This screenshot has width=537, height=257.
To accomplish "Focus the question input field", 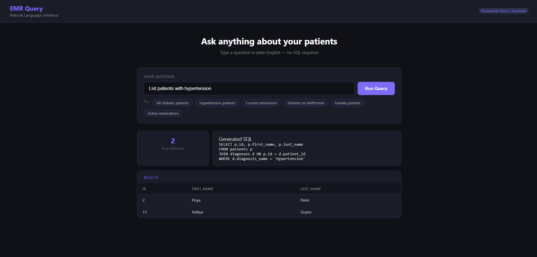I will [x=249, y=88].
